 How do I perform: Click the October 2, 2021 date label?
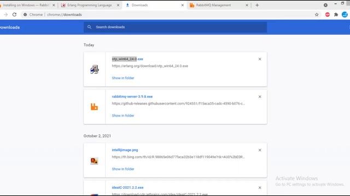coord(97,136)
